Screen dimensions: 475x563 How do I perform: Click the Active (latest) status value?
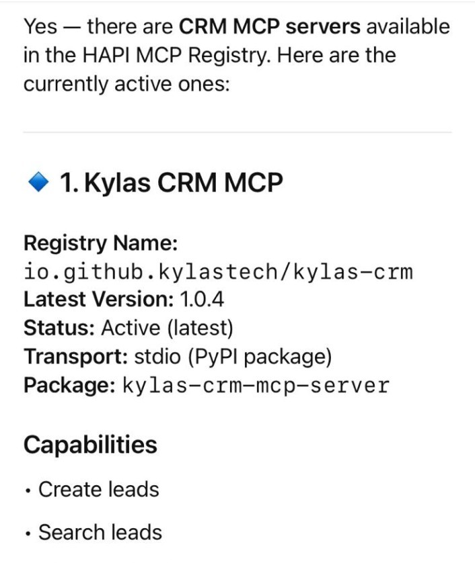[x=167, y=328]
